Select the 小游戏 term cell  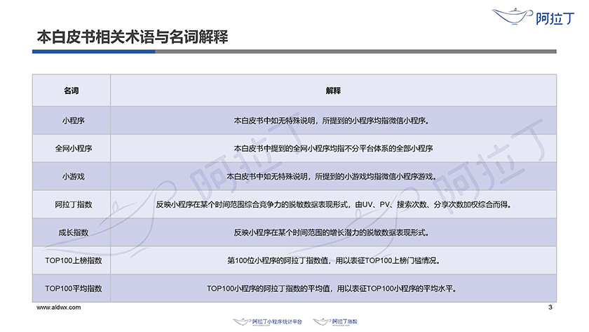[x=72, y=176]
